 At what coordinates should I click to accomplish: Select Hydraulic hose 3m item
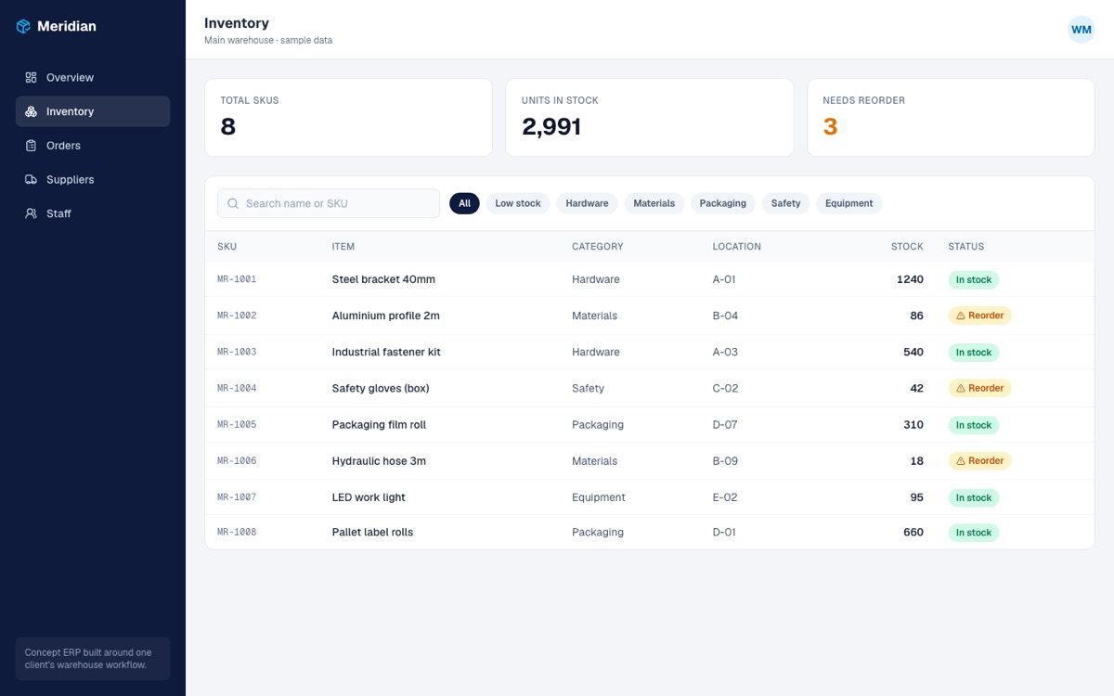click(x=379, y=461)
